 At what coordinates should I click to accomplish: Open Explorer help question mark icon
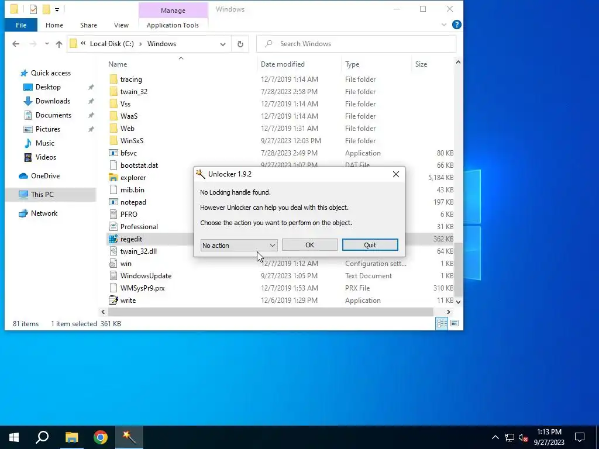click(456, 25)
